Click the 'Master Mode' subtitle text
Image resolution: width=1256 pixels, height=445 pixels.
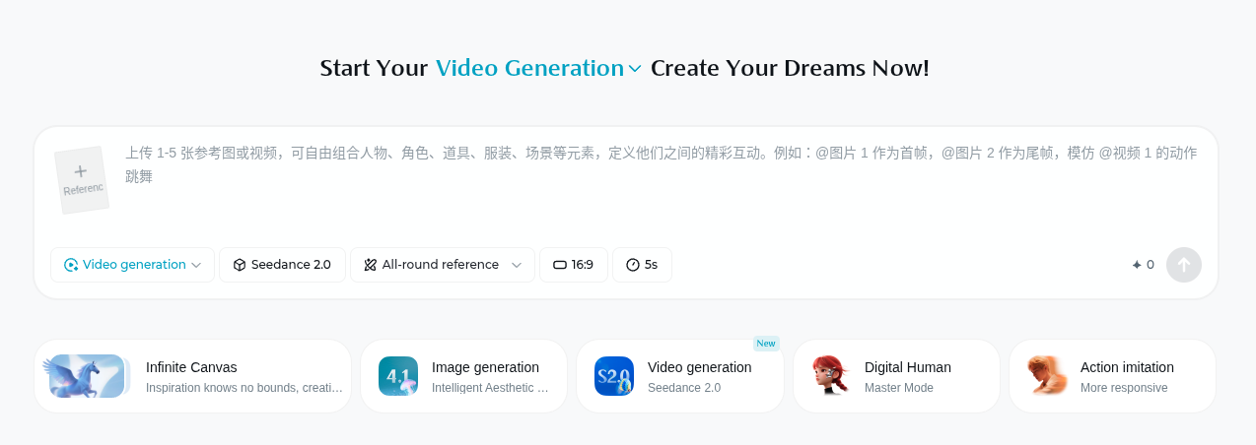pyautogui.click(x=899, y=388)
